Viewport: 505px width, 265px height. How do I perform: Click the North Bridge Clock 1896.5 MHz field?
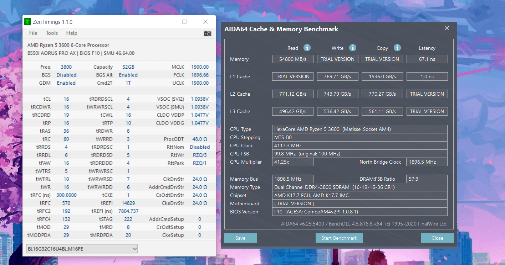(427, 162)
